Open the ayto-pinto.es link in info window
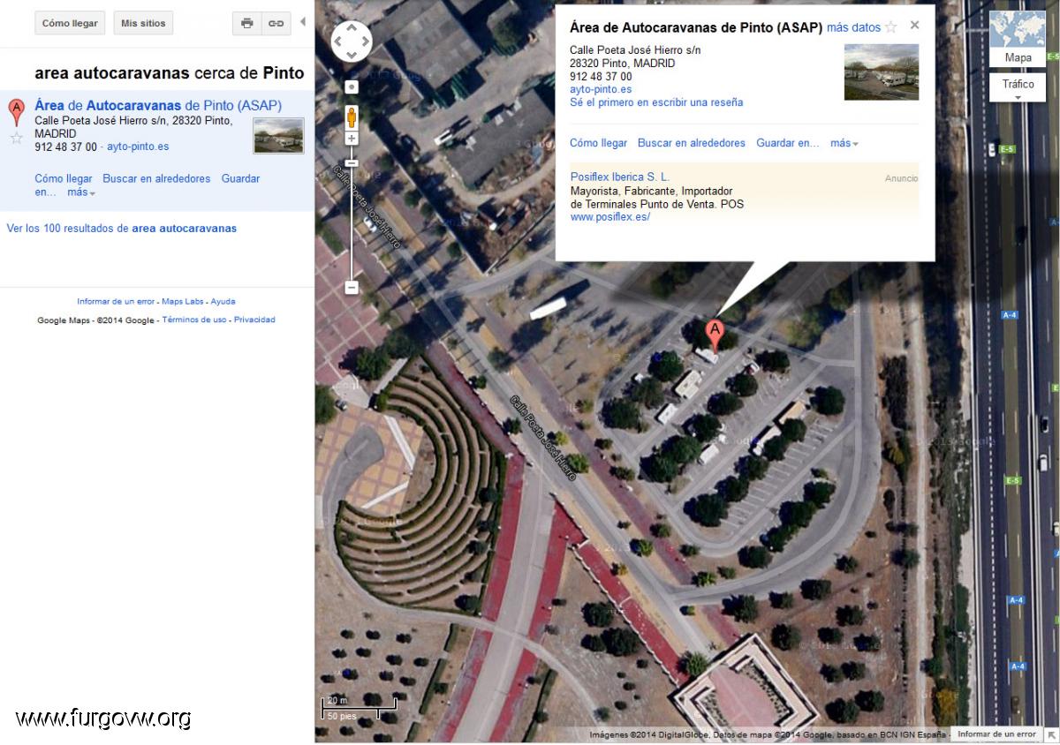The image size is (1060, 745). click(601, 89)
